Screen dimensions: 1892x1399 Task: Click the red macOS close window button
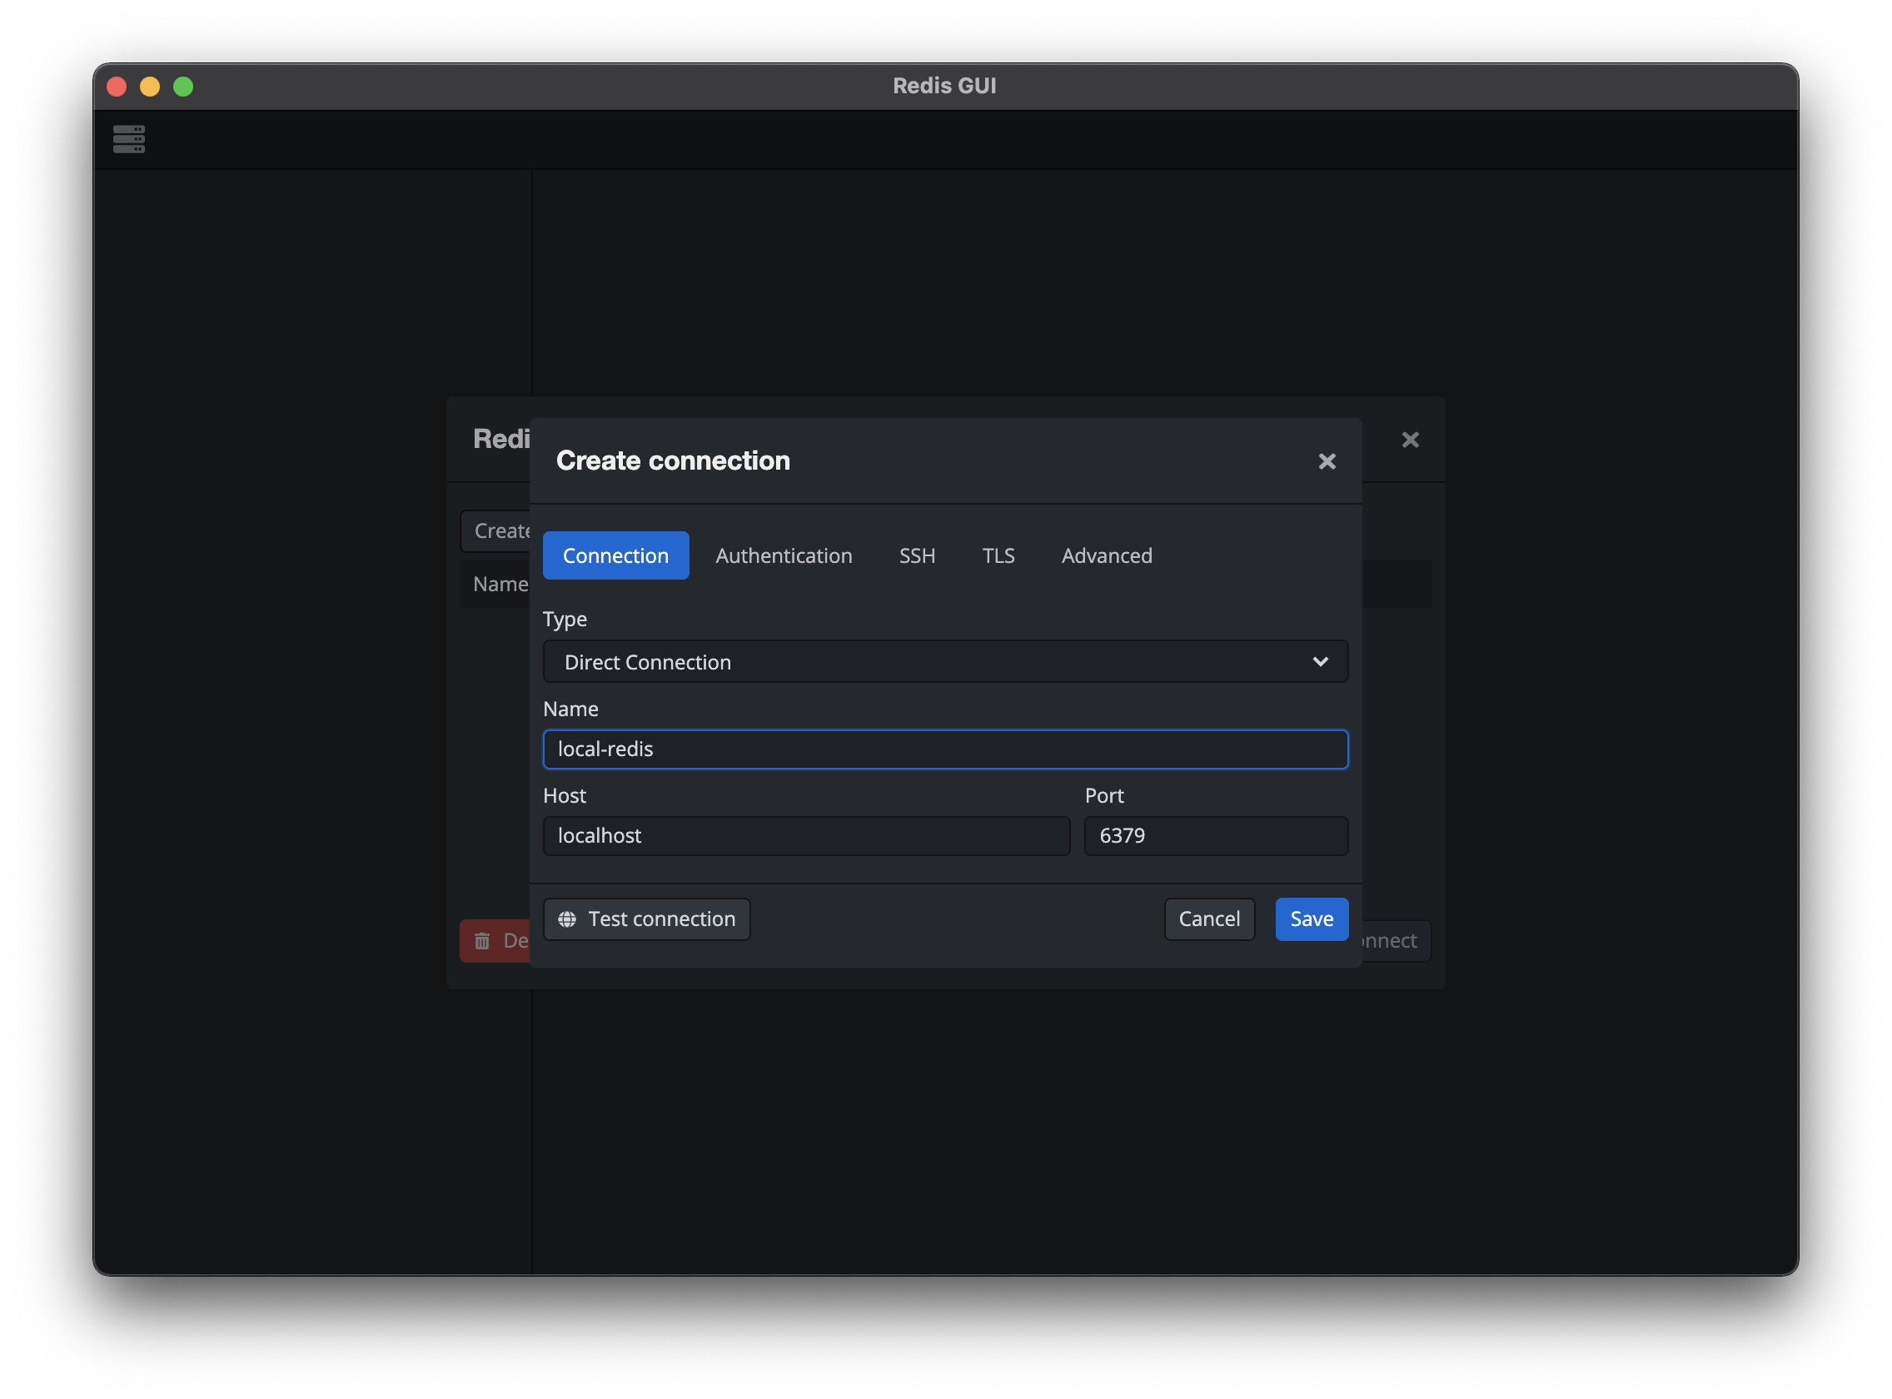click(117, 87)
